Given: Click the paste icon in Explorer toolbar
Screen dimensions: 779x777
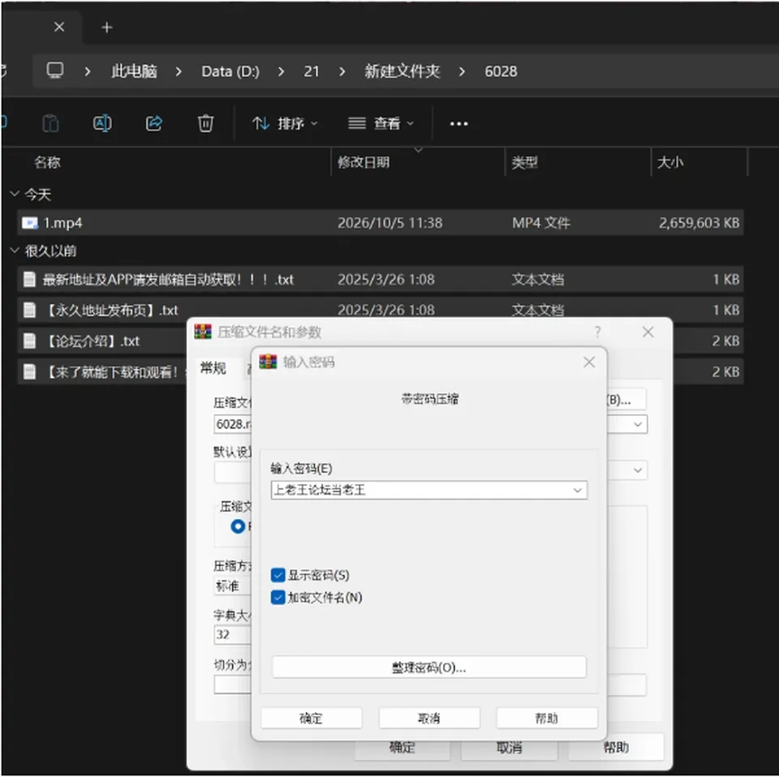Looking at the screenshot, I should [x=50, y=123].
